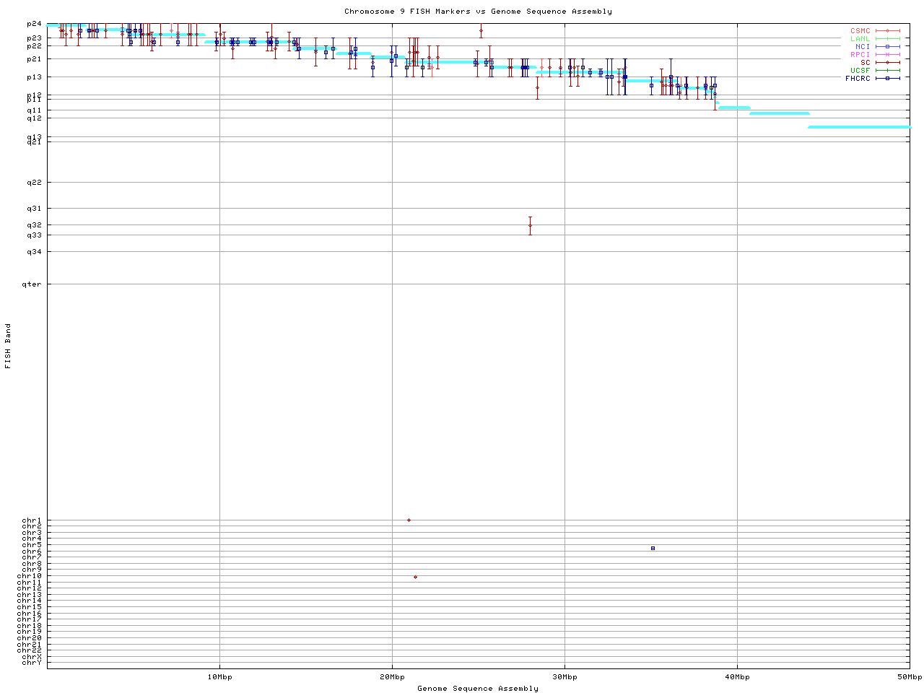
Task: Click the 40Mbp x-axis tick label
Action: point(737,677)
